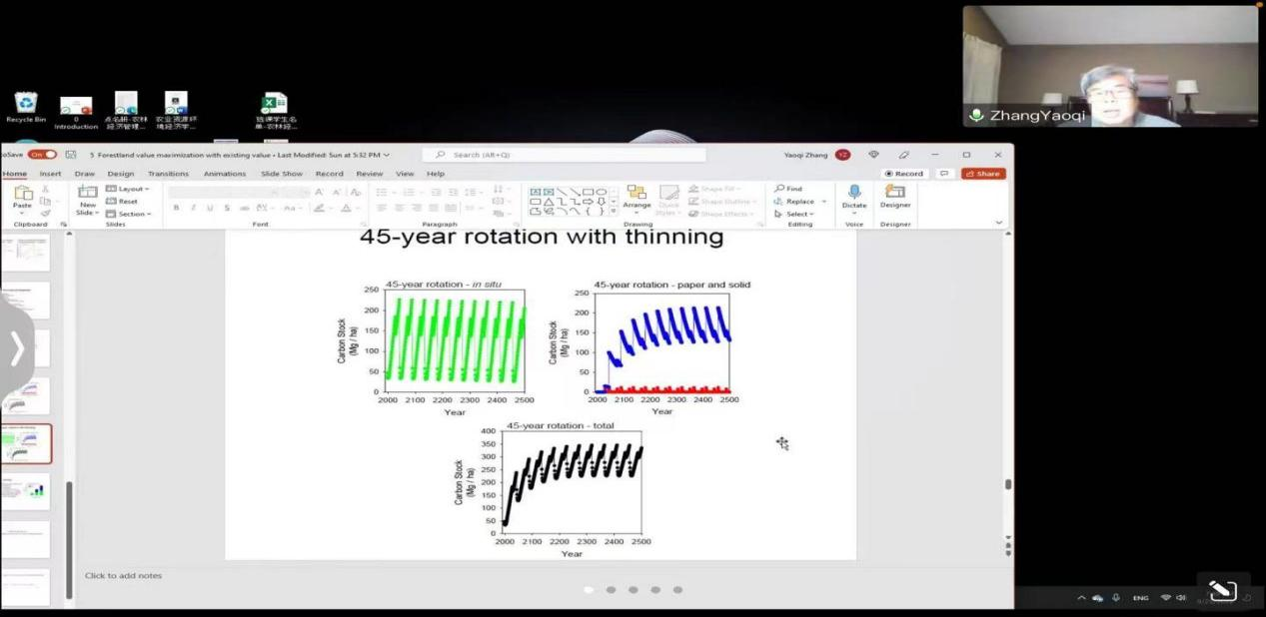Open the Select dropdown in Editing
The image size is (1266, 617).
(795, 214)
